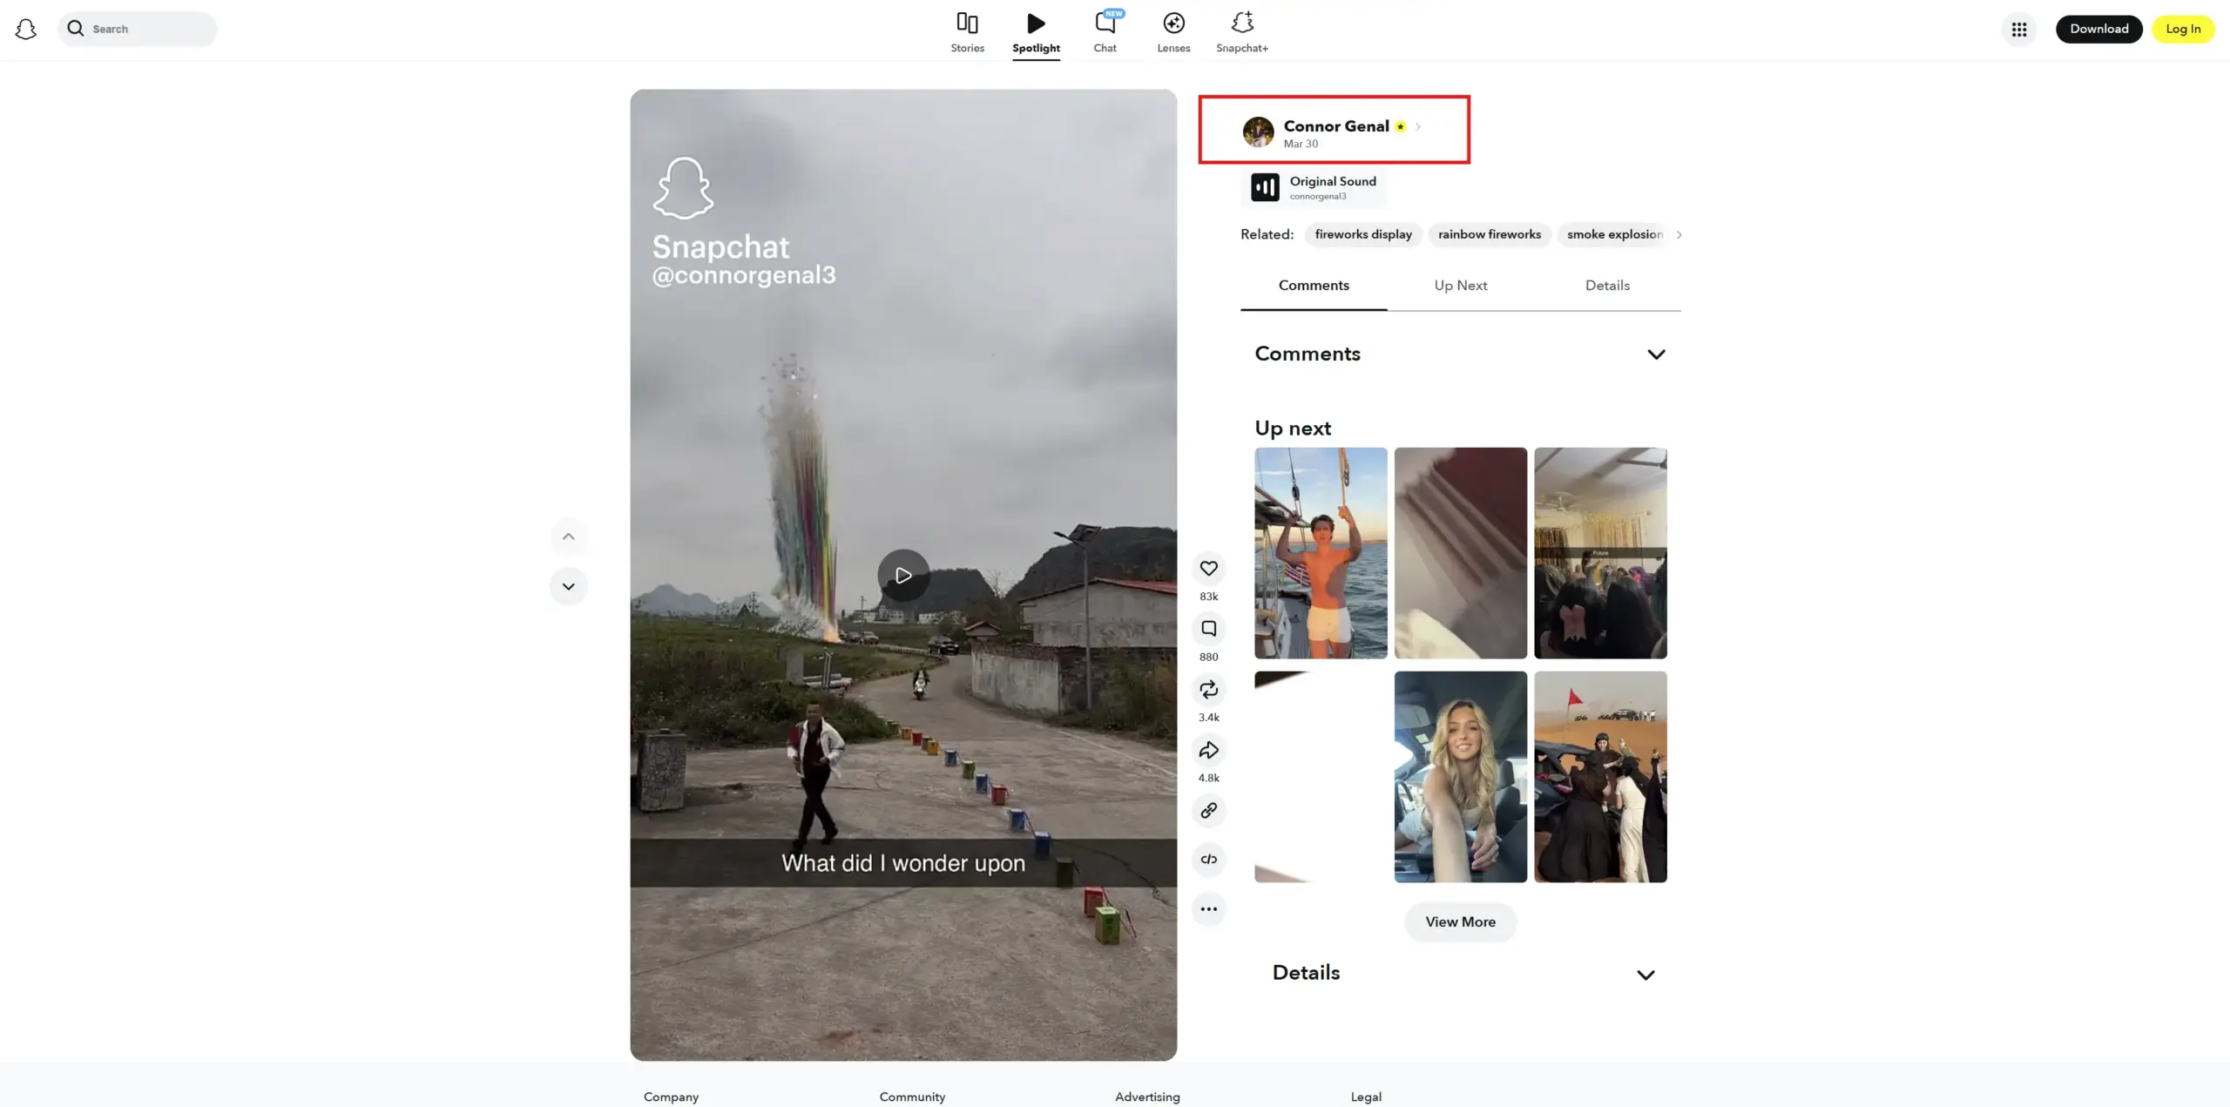The width and height of the screenshot is (2230, 1107).
Task: Go to next video with down arrow
Action: pos(568,586)
